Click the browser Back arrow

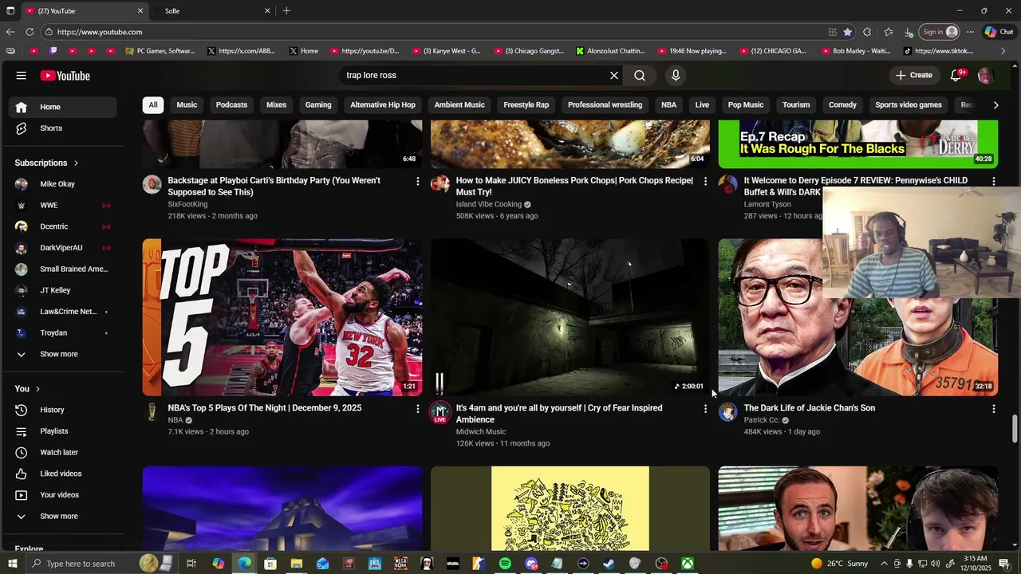[10, 32]
